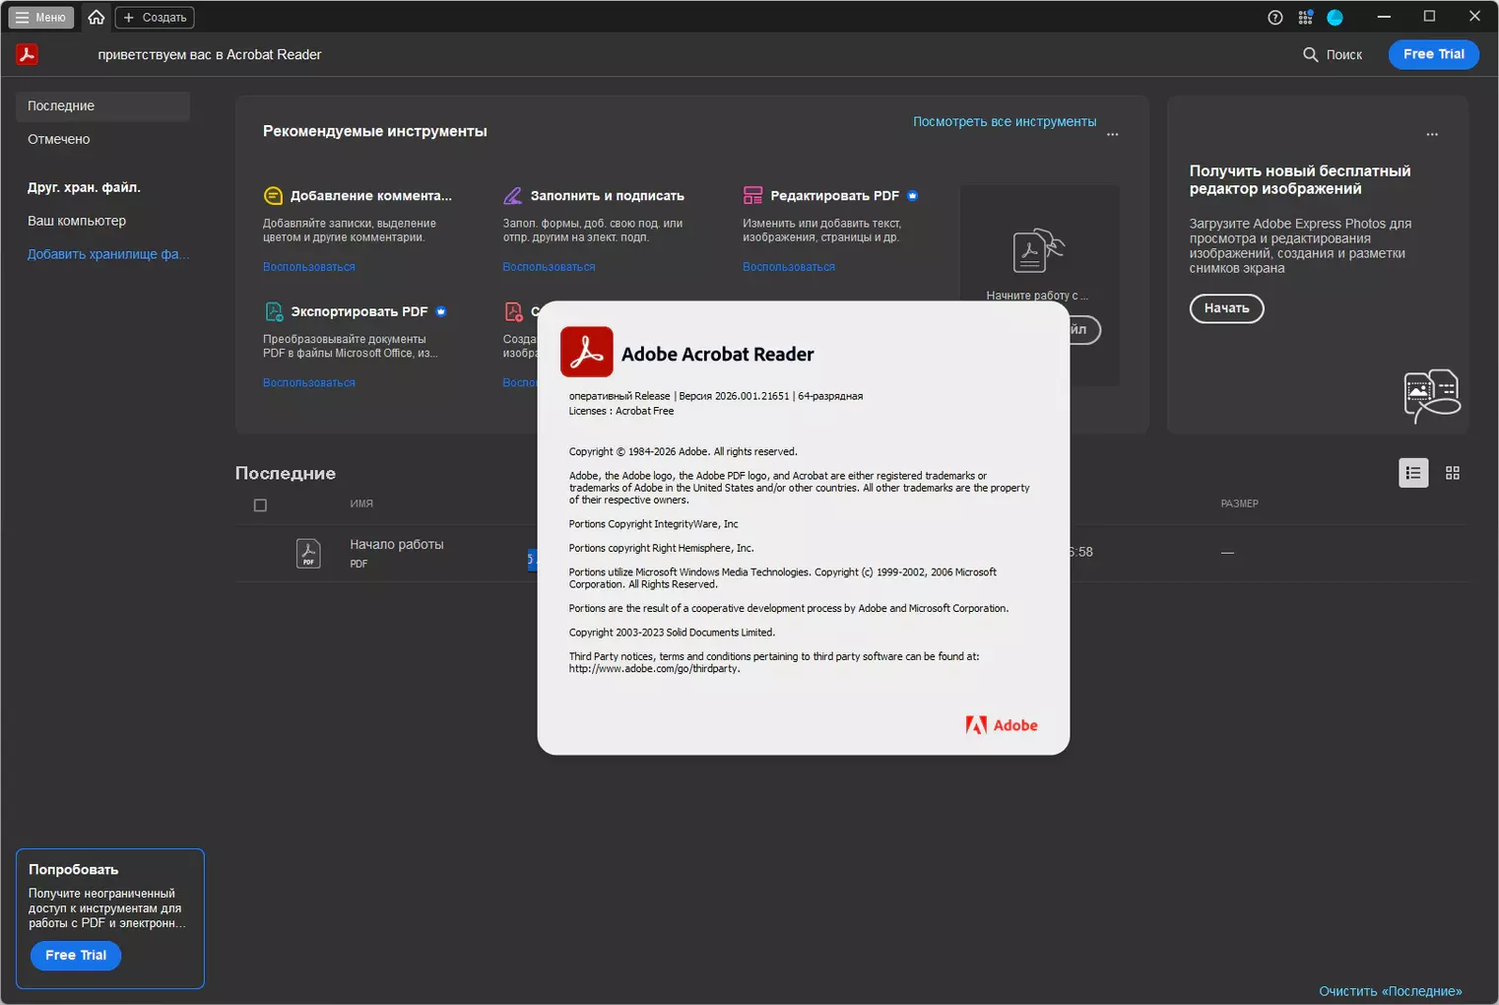Click Друг. хран. файл. sidebar heading
This screenshot has height=1005, width=1499.
click(84, 187)
